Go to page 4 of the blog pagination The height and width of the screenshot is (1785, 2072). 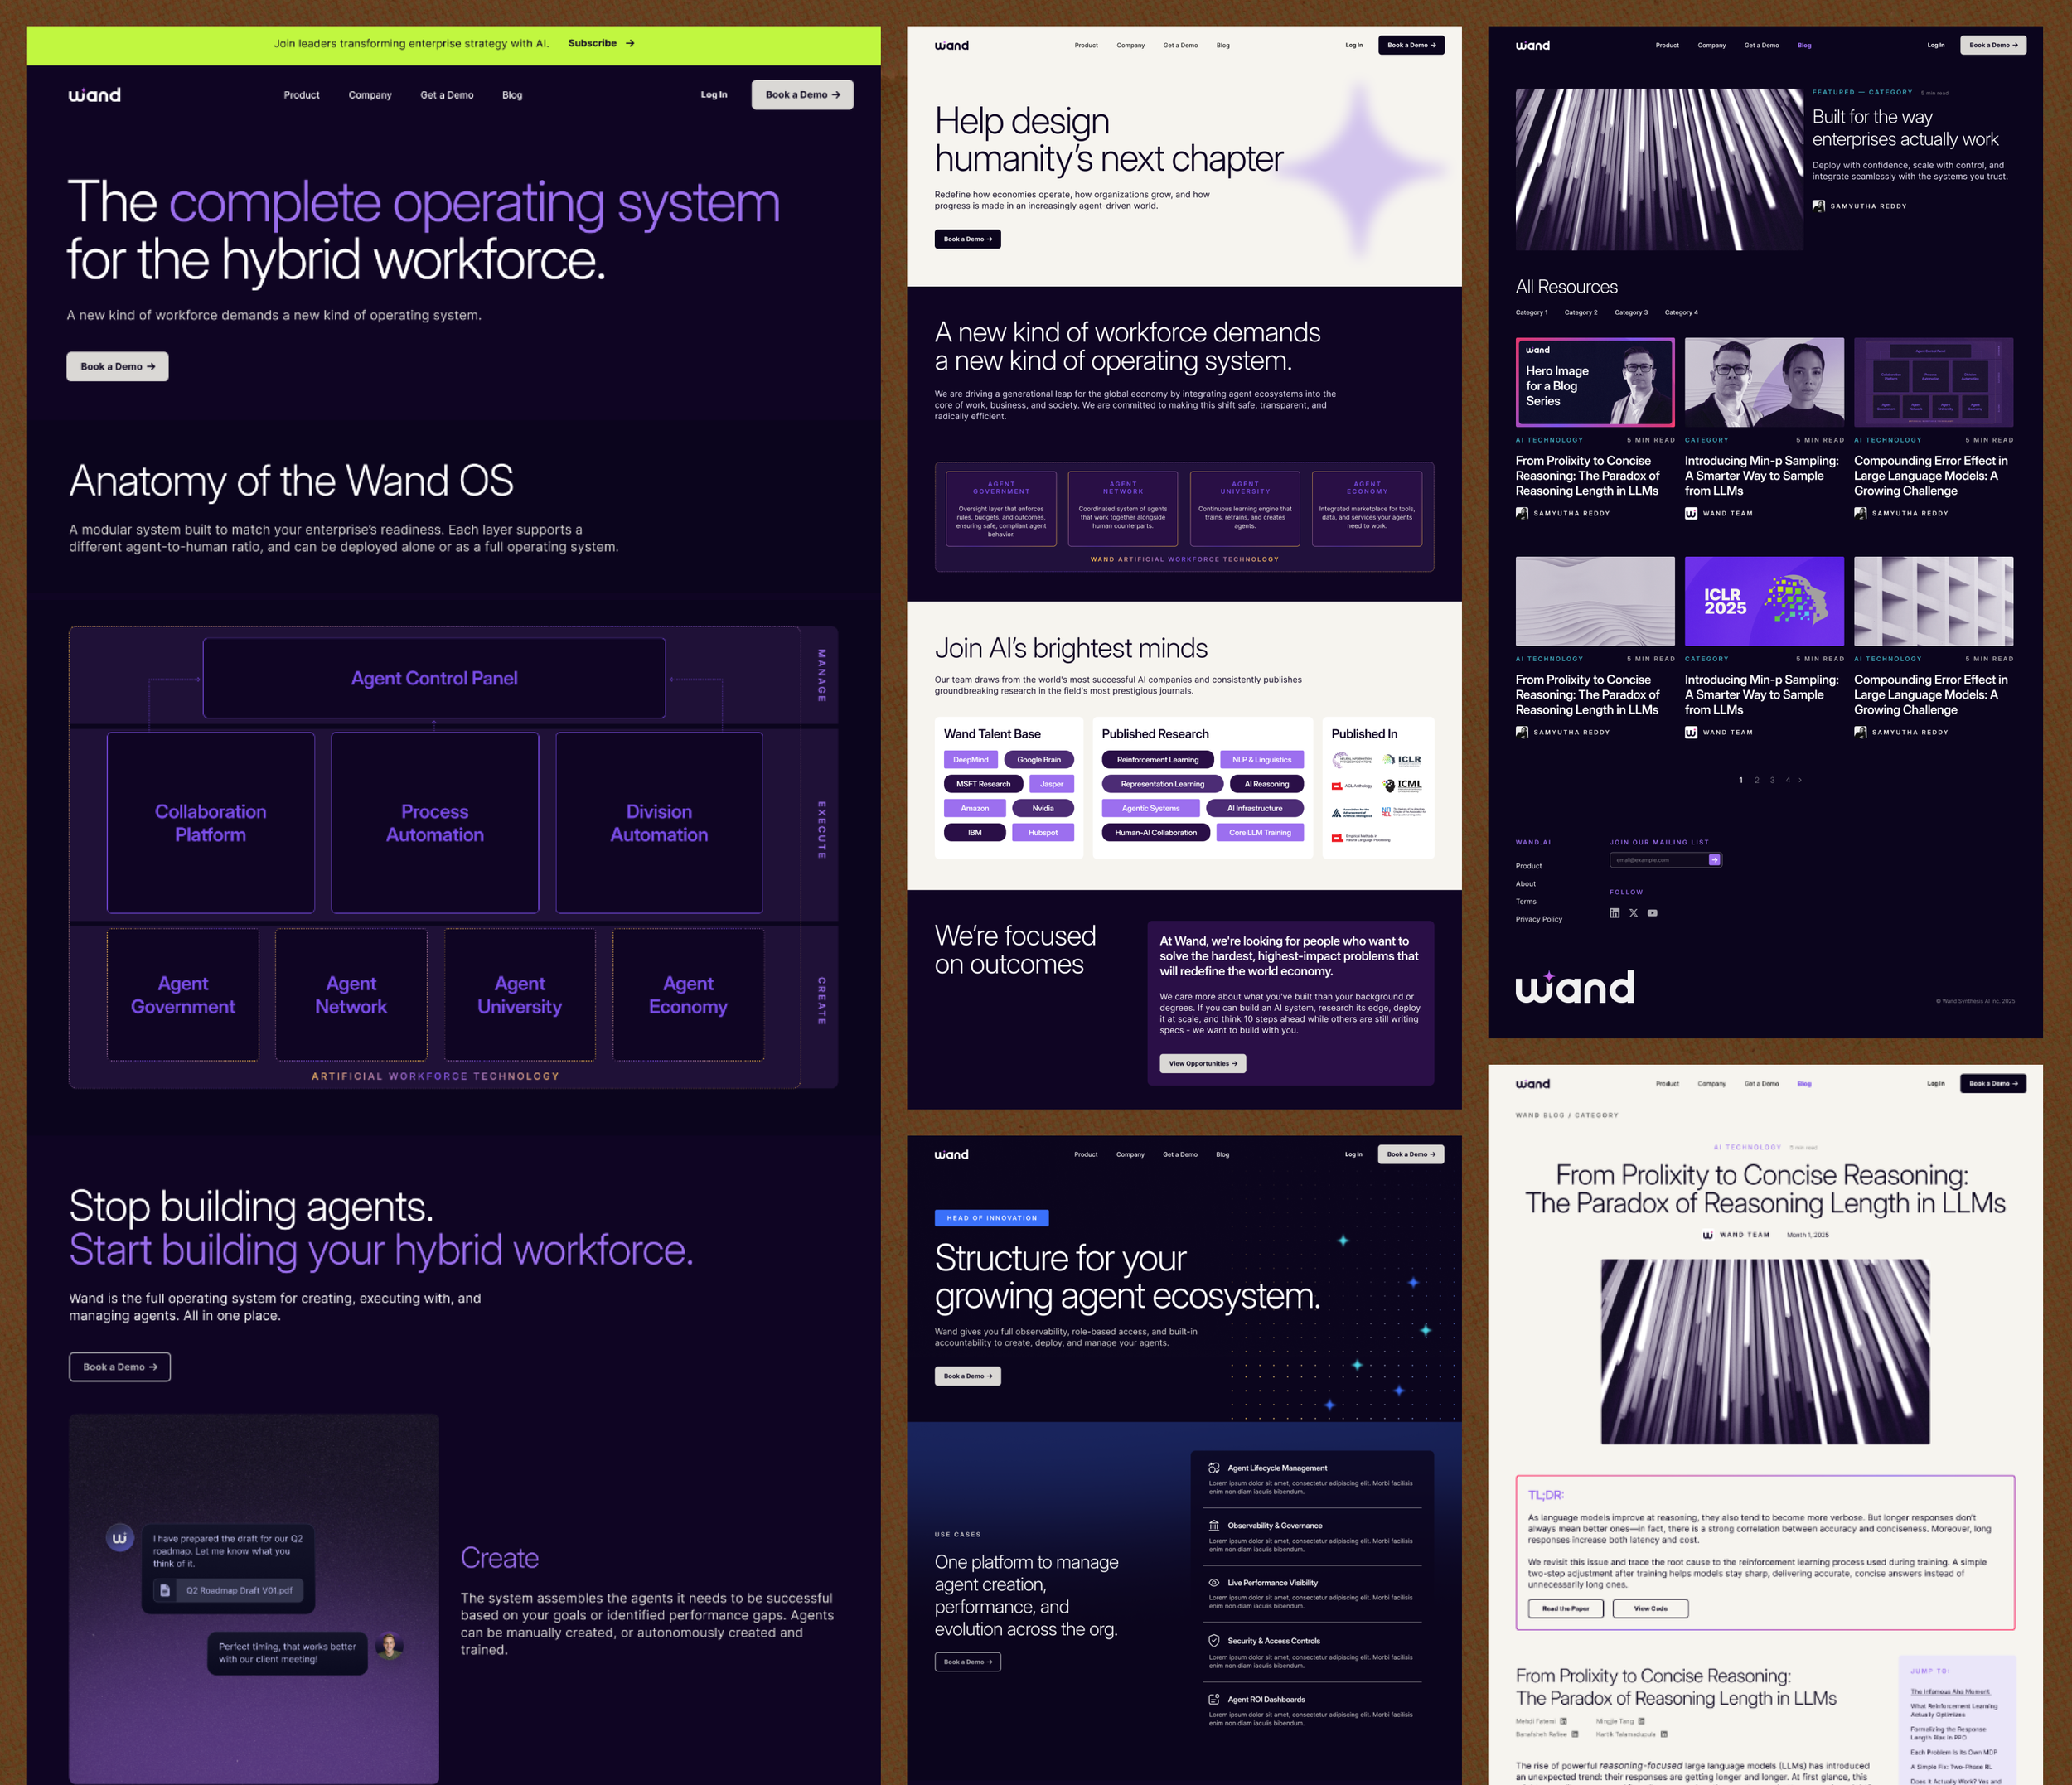click(x=1788, y=780)
